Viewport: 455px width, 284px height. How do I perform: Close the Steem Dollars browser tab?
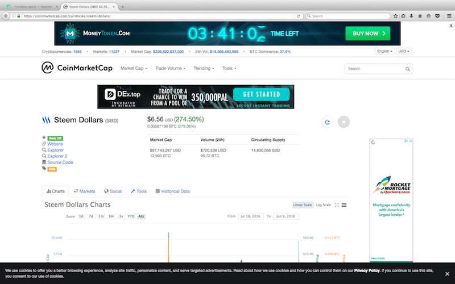click(x=114, y=7)
